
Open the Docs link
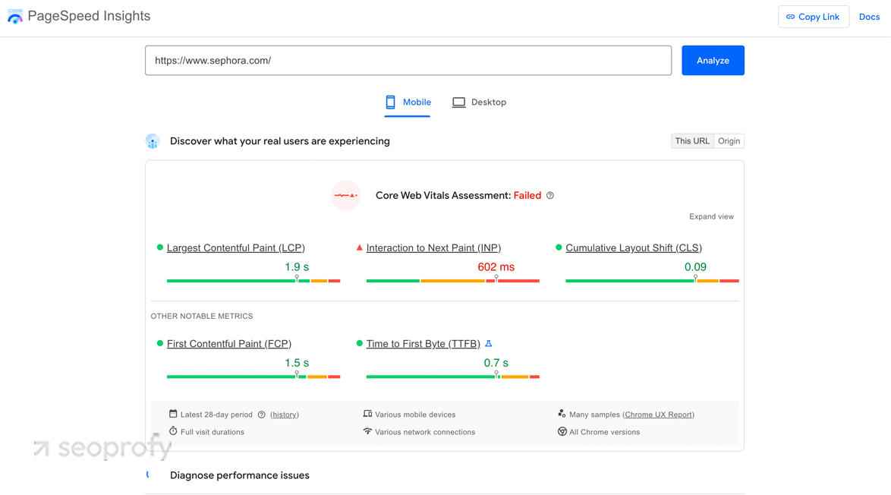pyautogui.click(x=870, y=17)
